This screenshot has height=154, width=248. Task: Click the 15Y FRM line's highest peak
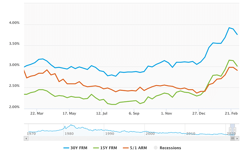click(229, 60)
